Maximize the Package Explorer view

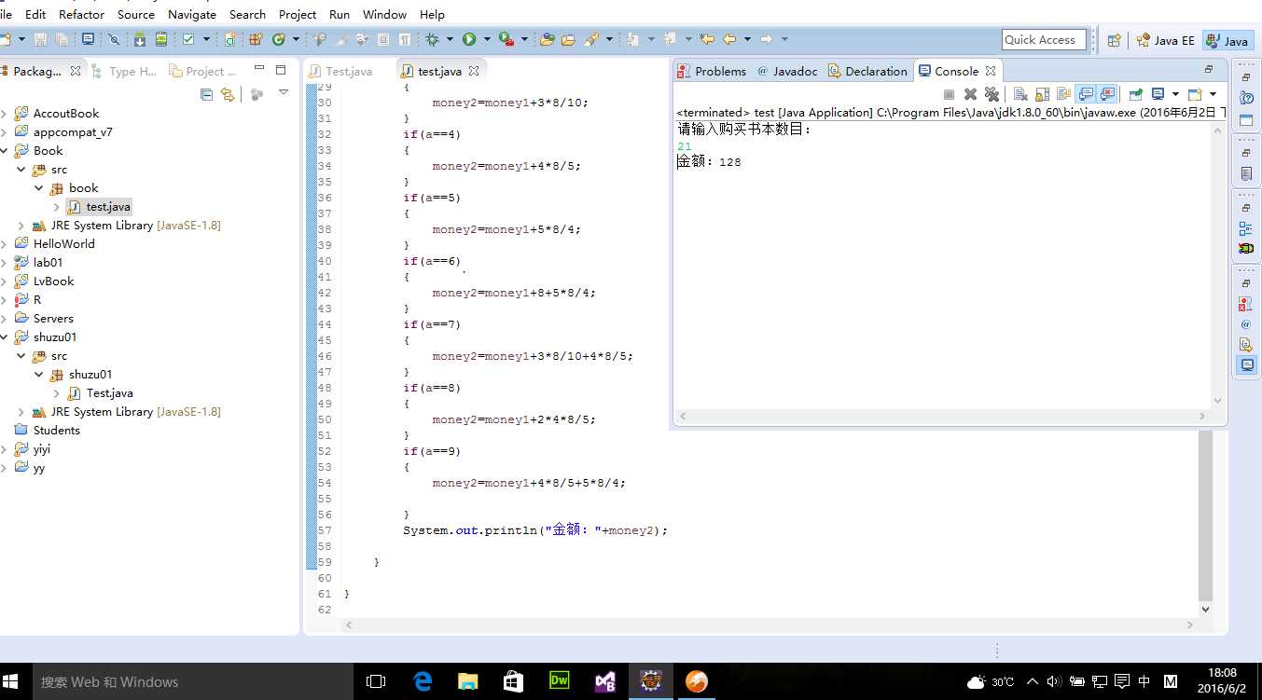281,70
